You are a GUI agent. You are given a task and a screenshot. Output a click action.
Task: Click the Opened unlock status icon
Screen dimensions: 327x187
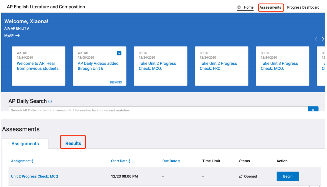click(x=241, y=177)
